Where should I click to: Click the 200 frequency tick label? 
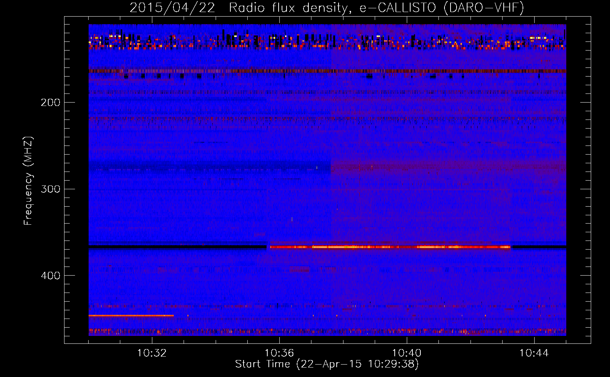(51, 102)
